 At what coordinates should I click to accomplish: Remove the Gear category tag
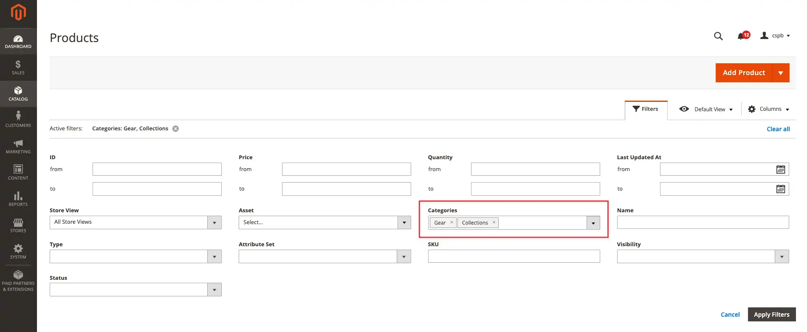tap(451, 222)
